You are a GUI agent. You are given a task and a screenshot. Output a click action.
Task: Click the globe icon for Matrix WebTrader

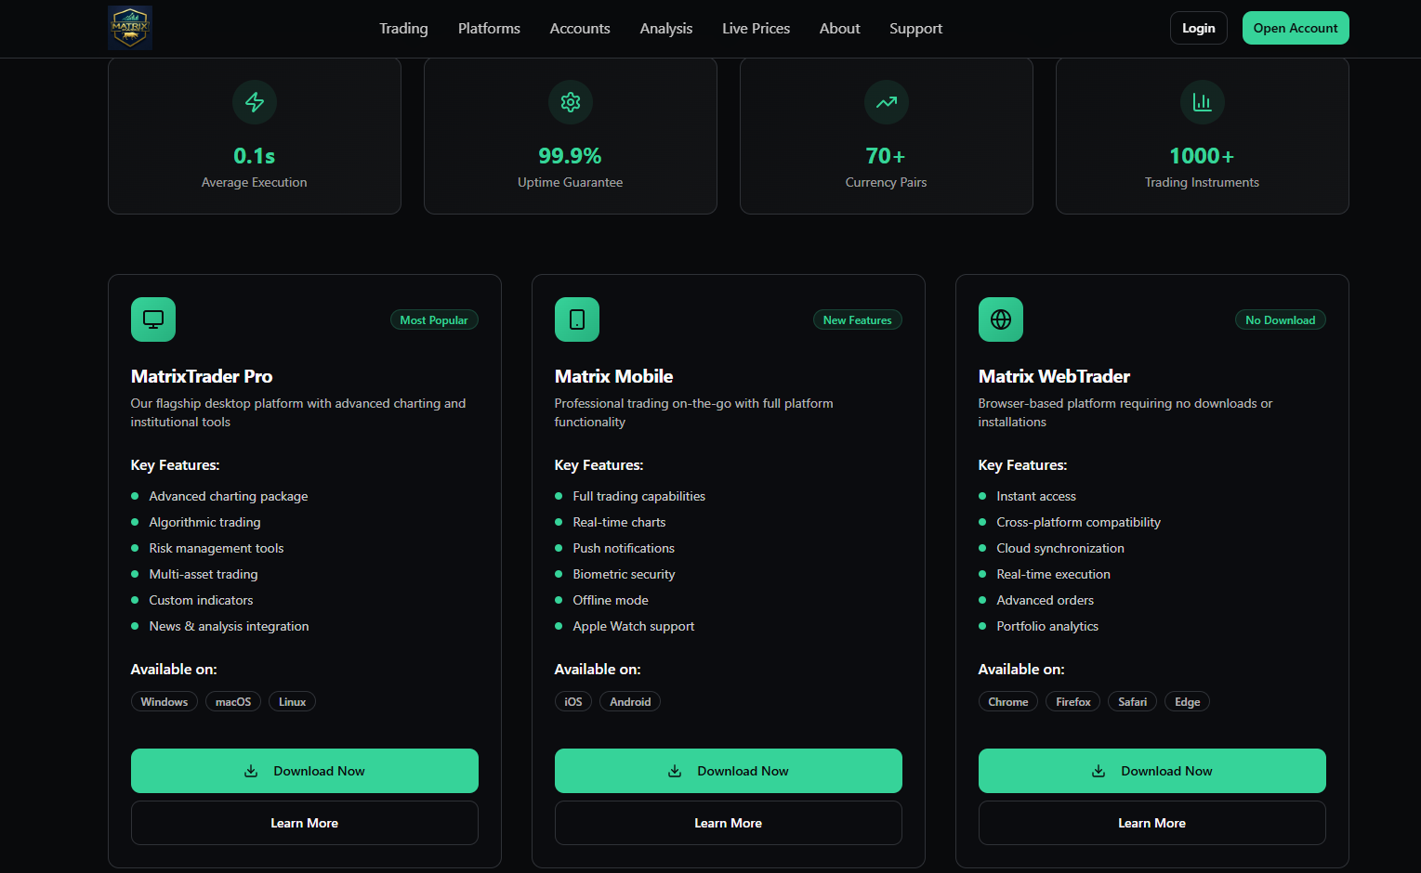(x=1001, y=319)
